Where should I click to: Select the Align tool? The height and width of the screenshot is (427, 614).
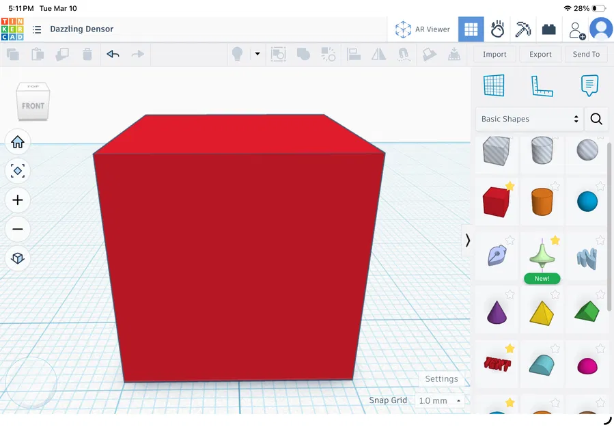[354, 54]
